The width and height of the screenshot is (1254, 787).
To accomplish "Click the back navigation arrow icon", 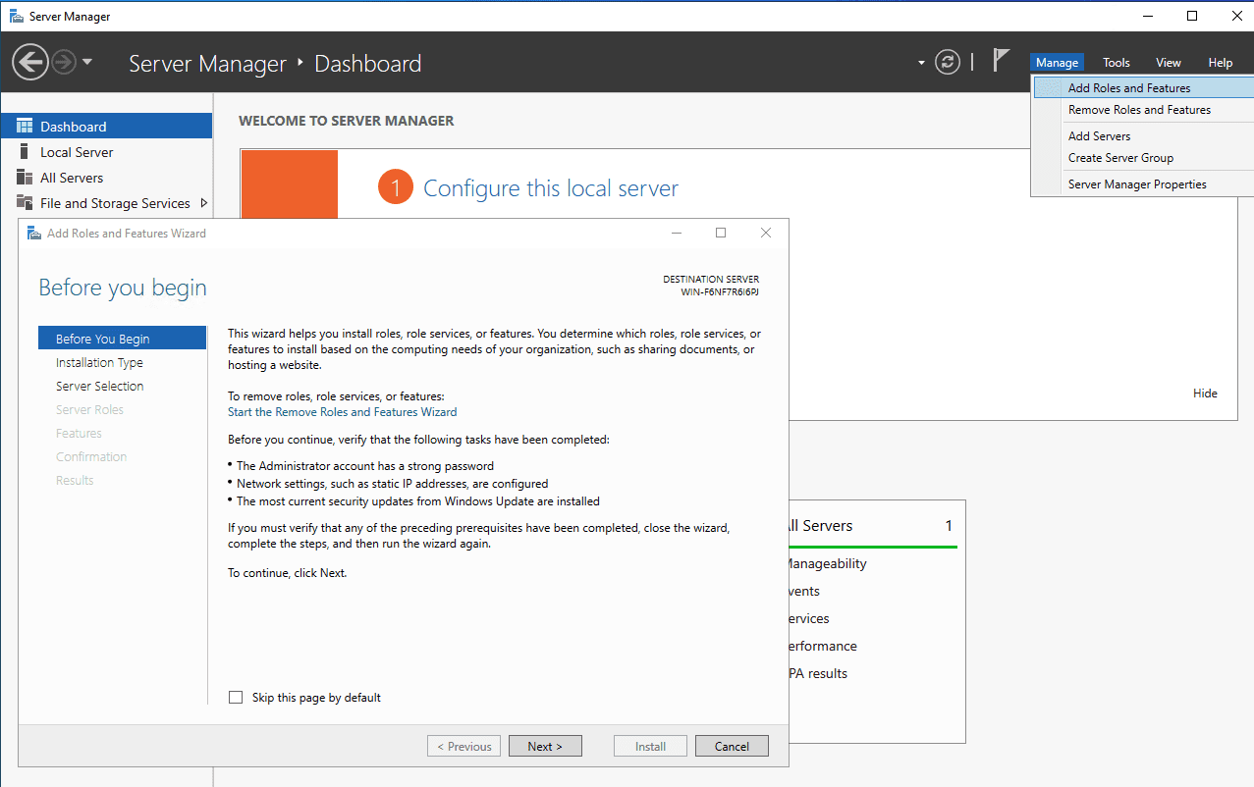I will pos(30,63).
